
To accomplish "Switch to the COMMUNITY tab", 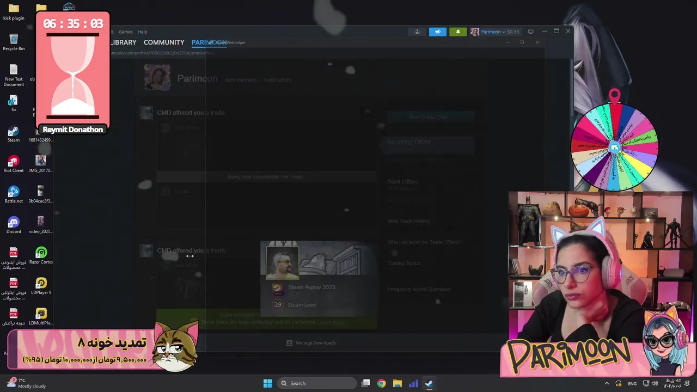I will click(164, 42).
